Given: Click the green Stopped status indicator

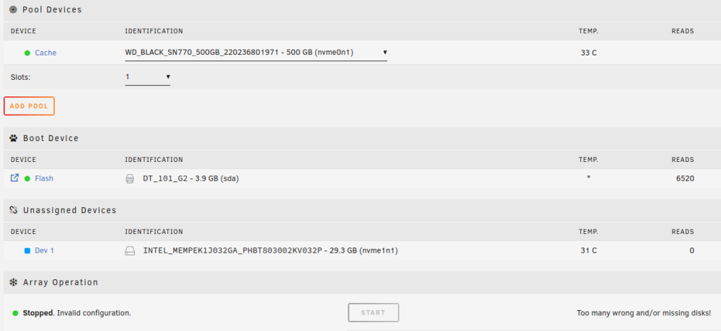Looking at the screenshot, I should (15, 313).
